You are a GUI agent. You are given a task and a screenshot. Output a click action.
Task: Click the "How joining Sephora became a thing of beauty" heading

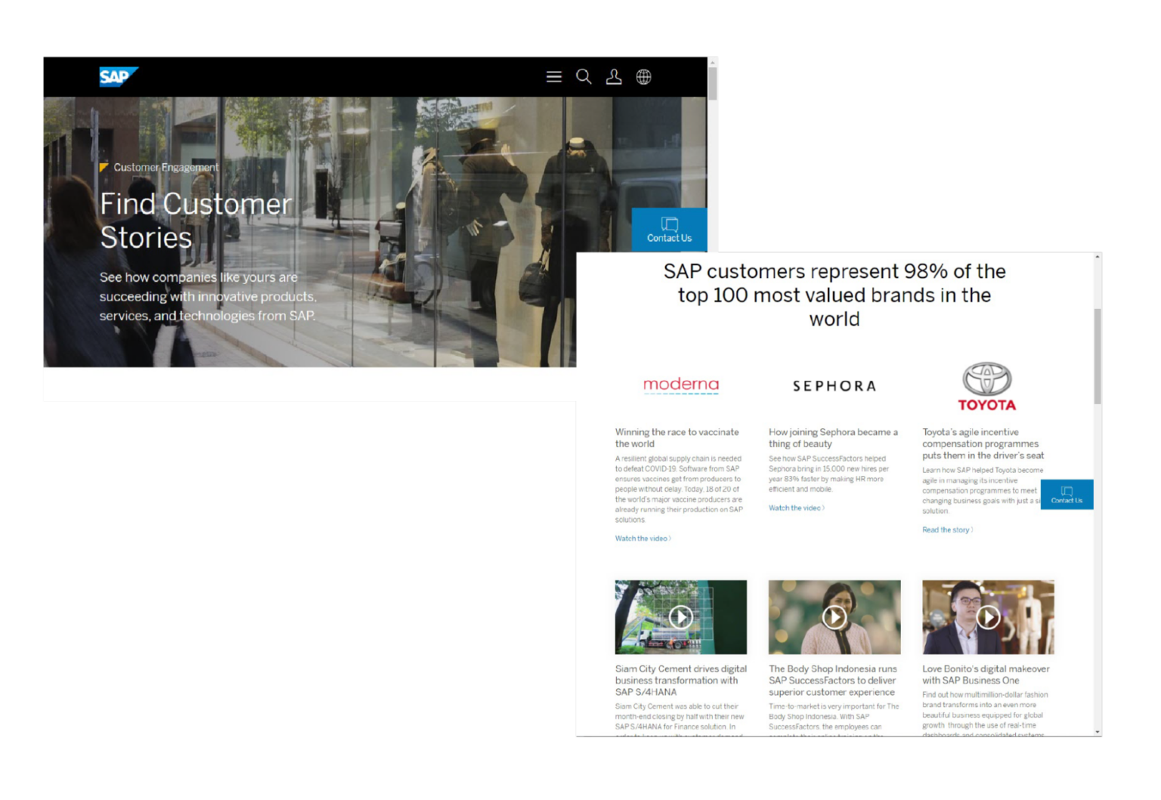[x=832, y=438]
